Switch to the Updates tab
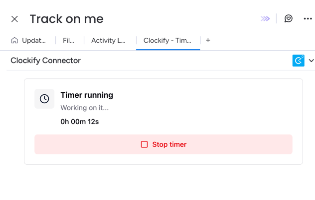Image resolution: width=315 pixels, height=200 pixels. 28,40
